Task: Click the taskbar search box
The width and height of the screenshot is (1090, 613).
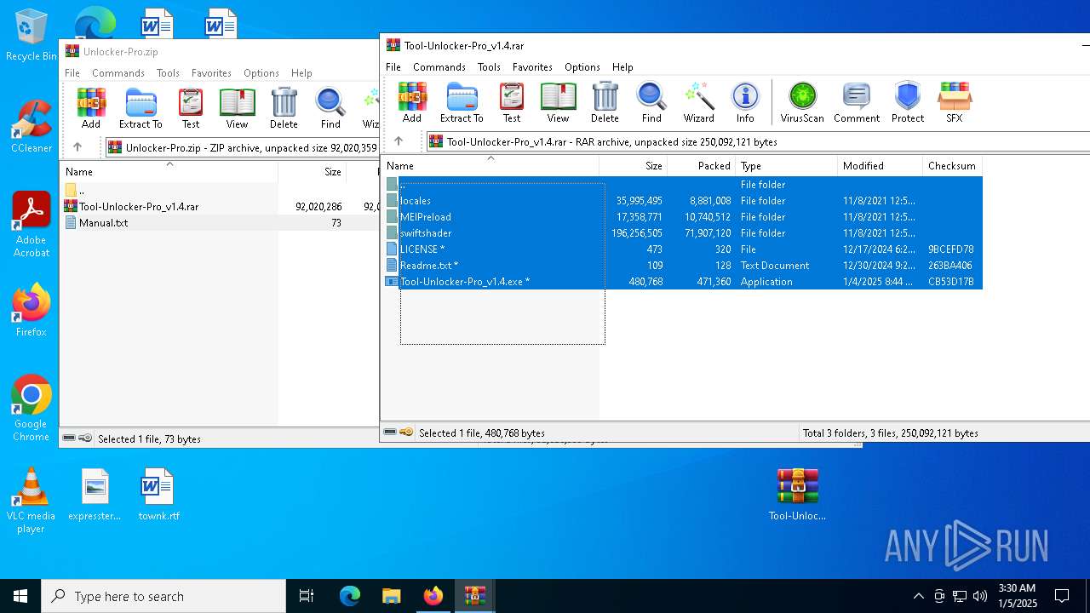Action: point(163,596)
